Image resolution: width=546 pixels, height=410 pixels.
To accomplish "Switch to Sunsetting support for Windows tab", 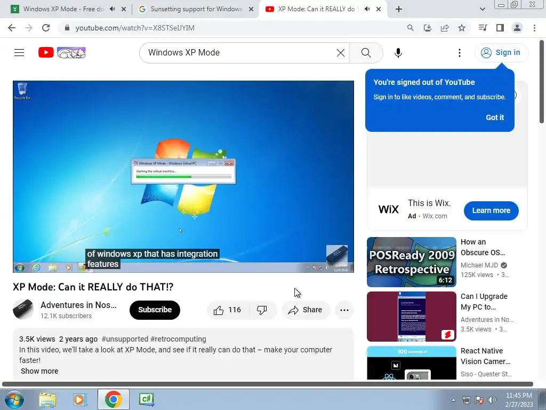I will point(196,9).
